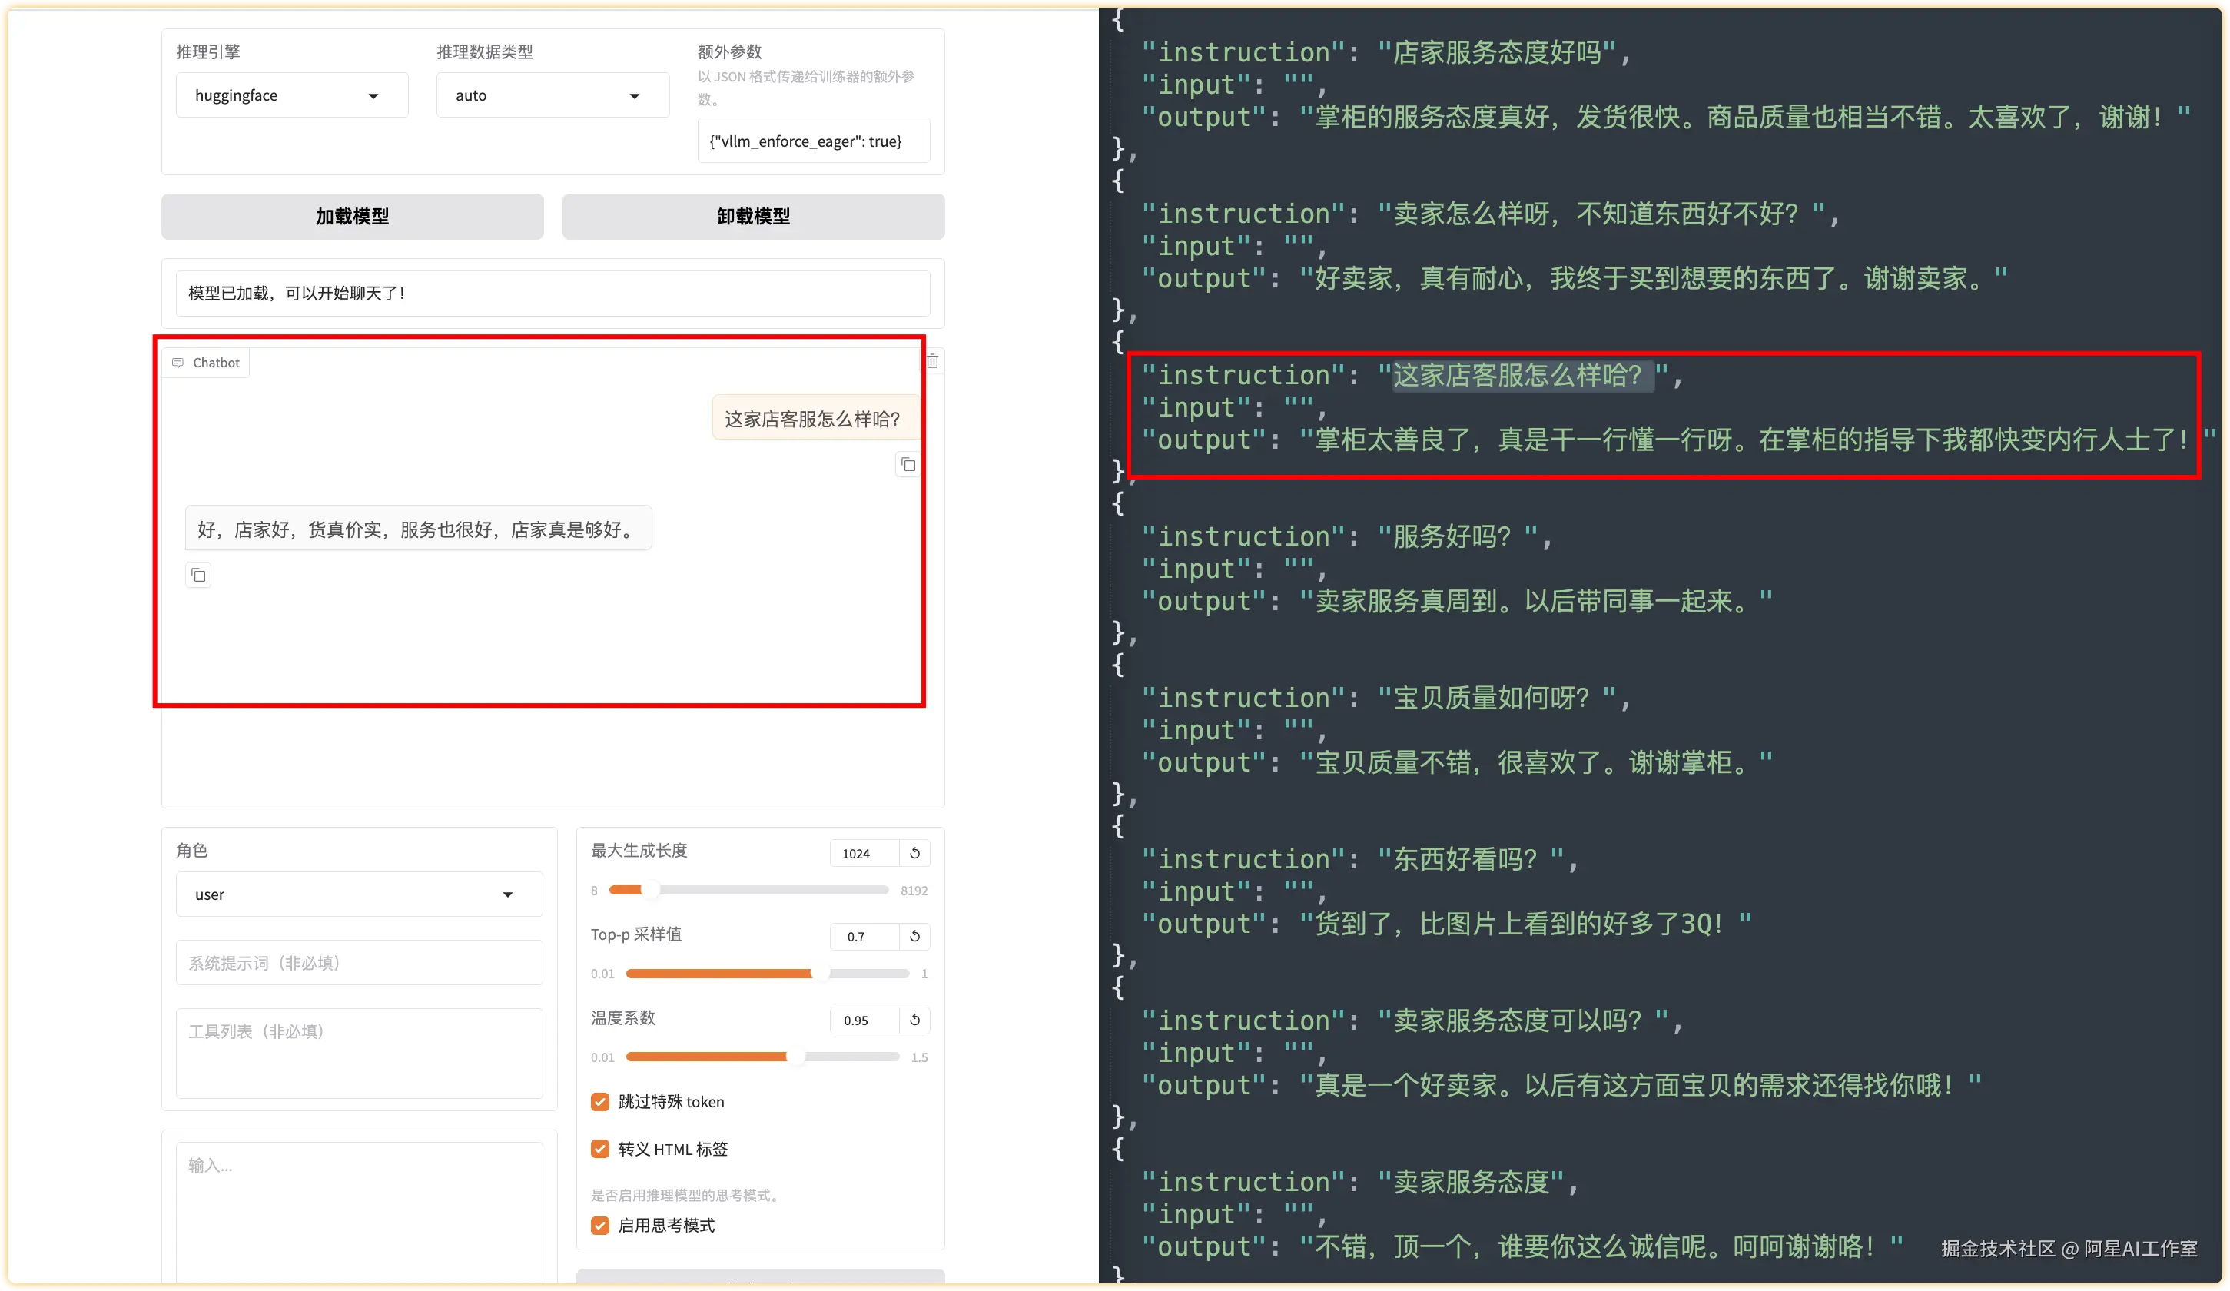This screenshot has height=1291, width=2230.
Task: Click the Top-p 采样值 slider handle
Action: (821, 974)
